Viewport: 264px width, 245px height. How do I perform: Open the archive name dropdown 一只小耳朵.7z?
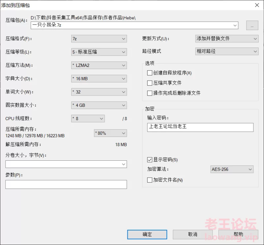click(134, 25)
